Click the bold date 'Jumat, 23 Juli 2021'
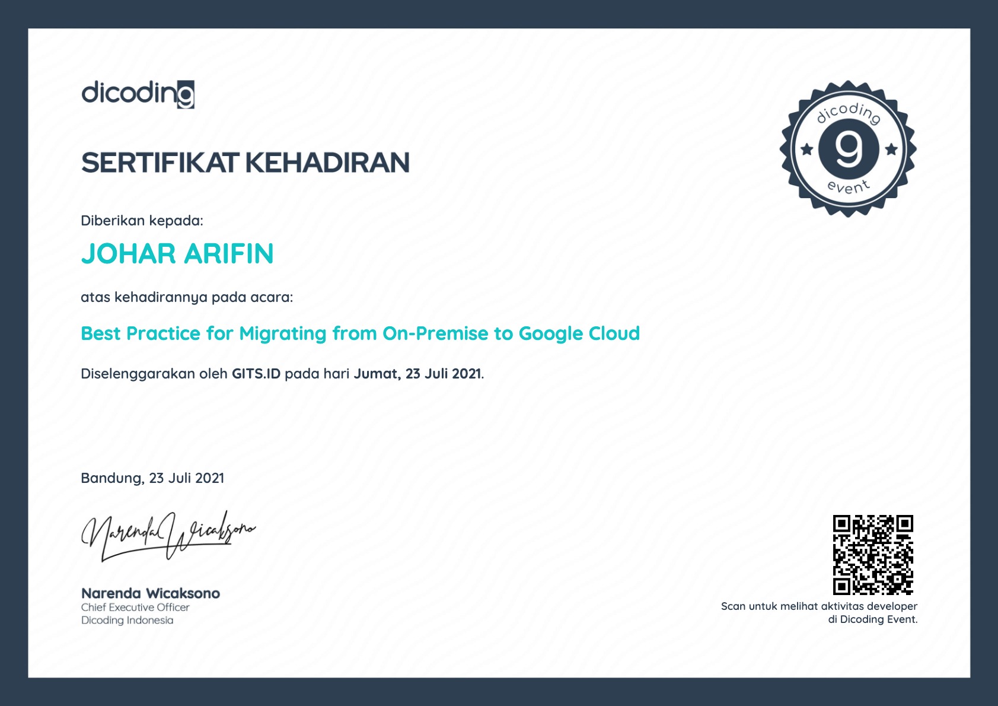 click(x=417, y=374)
